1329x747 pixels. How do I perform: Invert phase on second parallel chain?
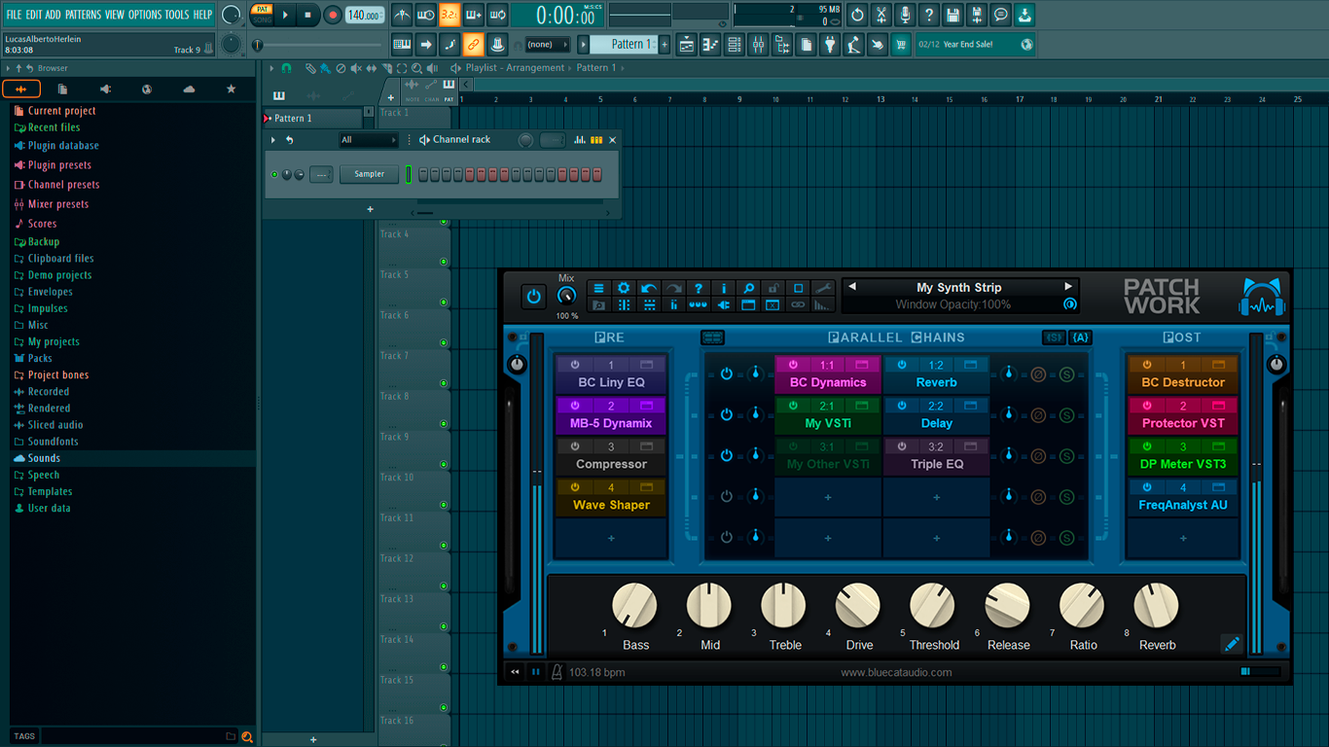click(x=1038, y=415)
